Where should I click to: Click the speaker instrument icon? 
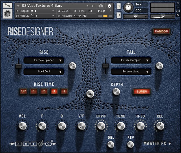pyautogui.click(x=7, y=14)
